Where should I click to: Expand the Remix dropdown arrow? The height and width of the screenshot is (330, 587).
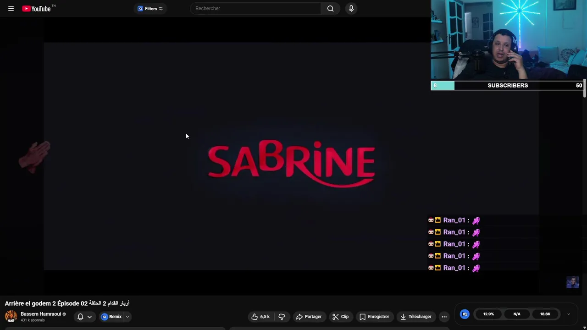pyautogui.click(x=127, y=317)
